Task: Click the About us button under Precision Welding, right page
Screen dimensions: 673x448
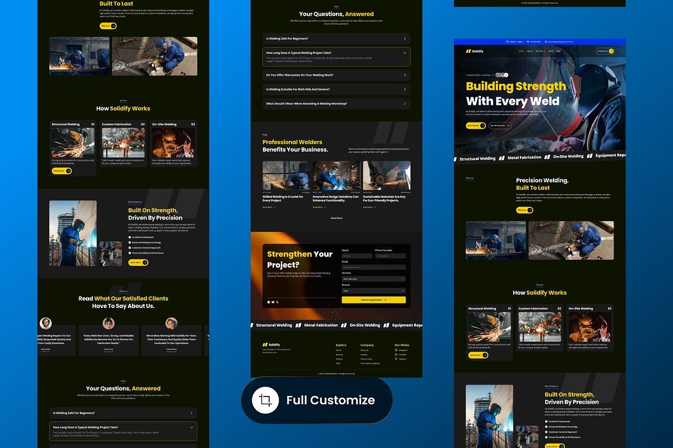Action: point(524,210)
